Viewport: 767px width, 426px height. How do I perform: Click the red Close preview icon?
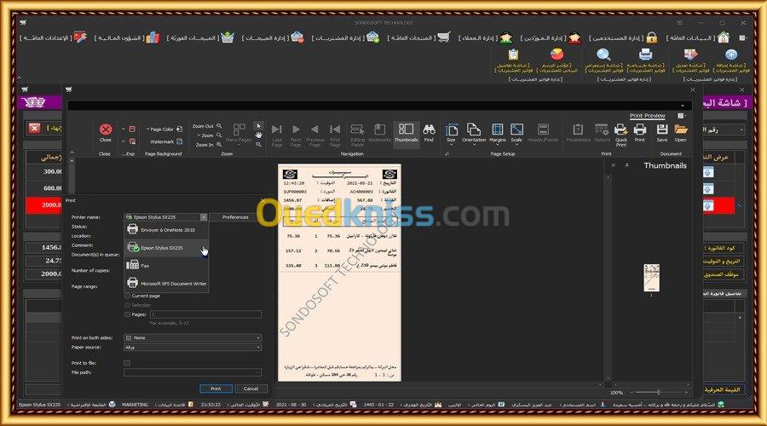(105, 130)
